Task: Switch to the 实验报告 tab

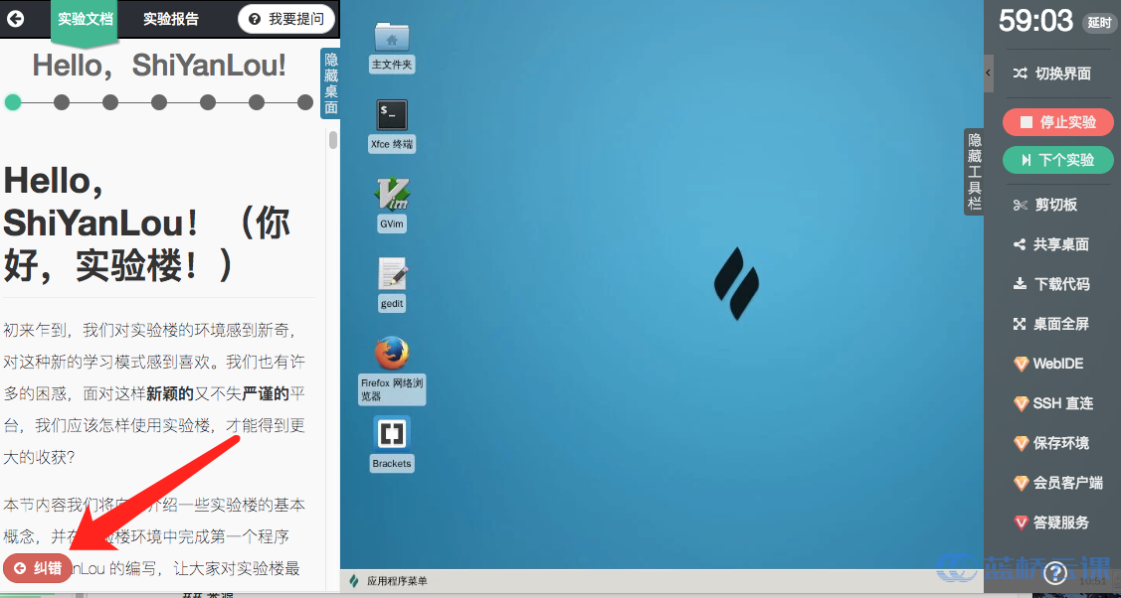Action: pos(171,19)
